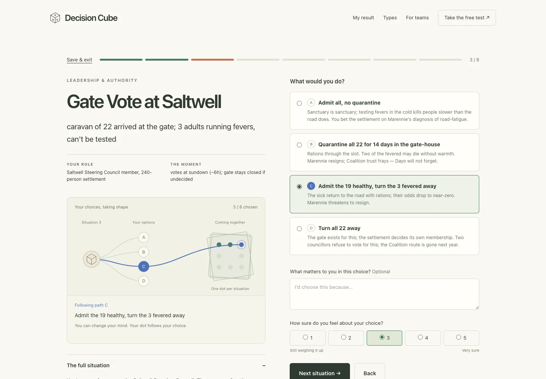Select node D in the options diagram
546x379 pixels.
tap(144, 281)
